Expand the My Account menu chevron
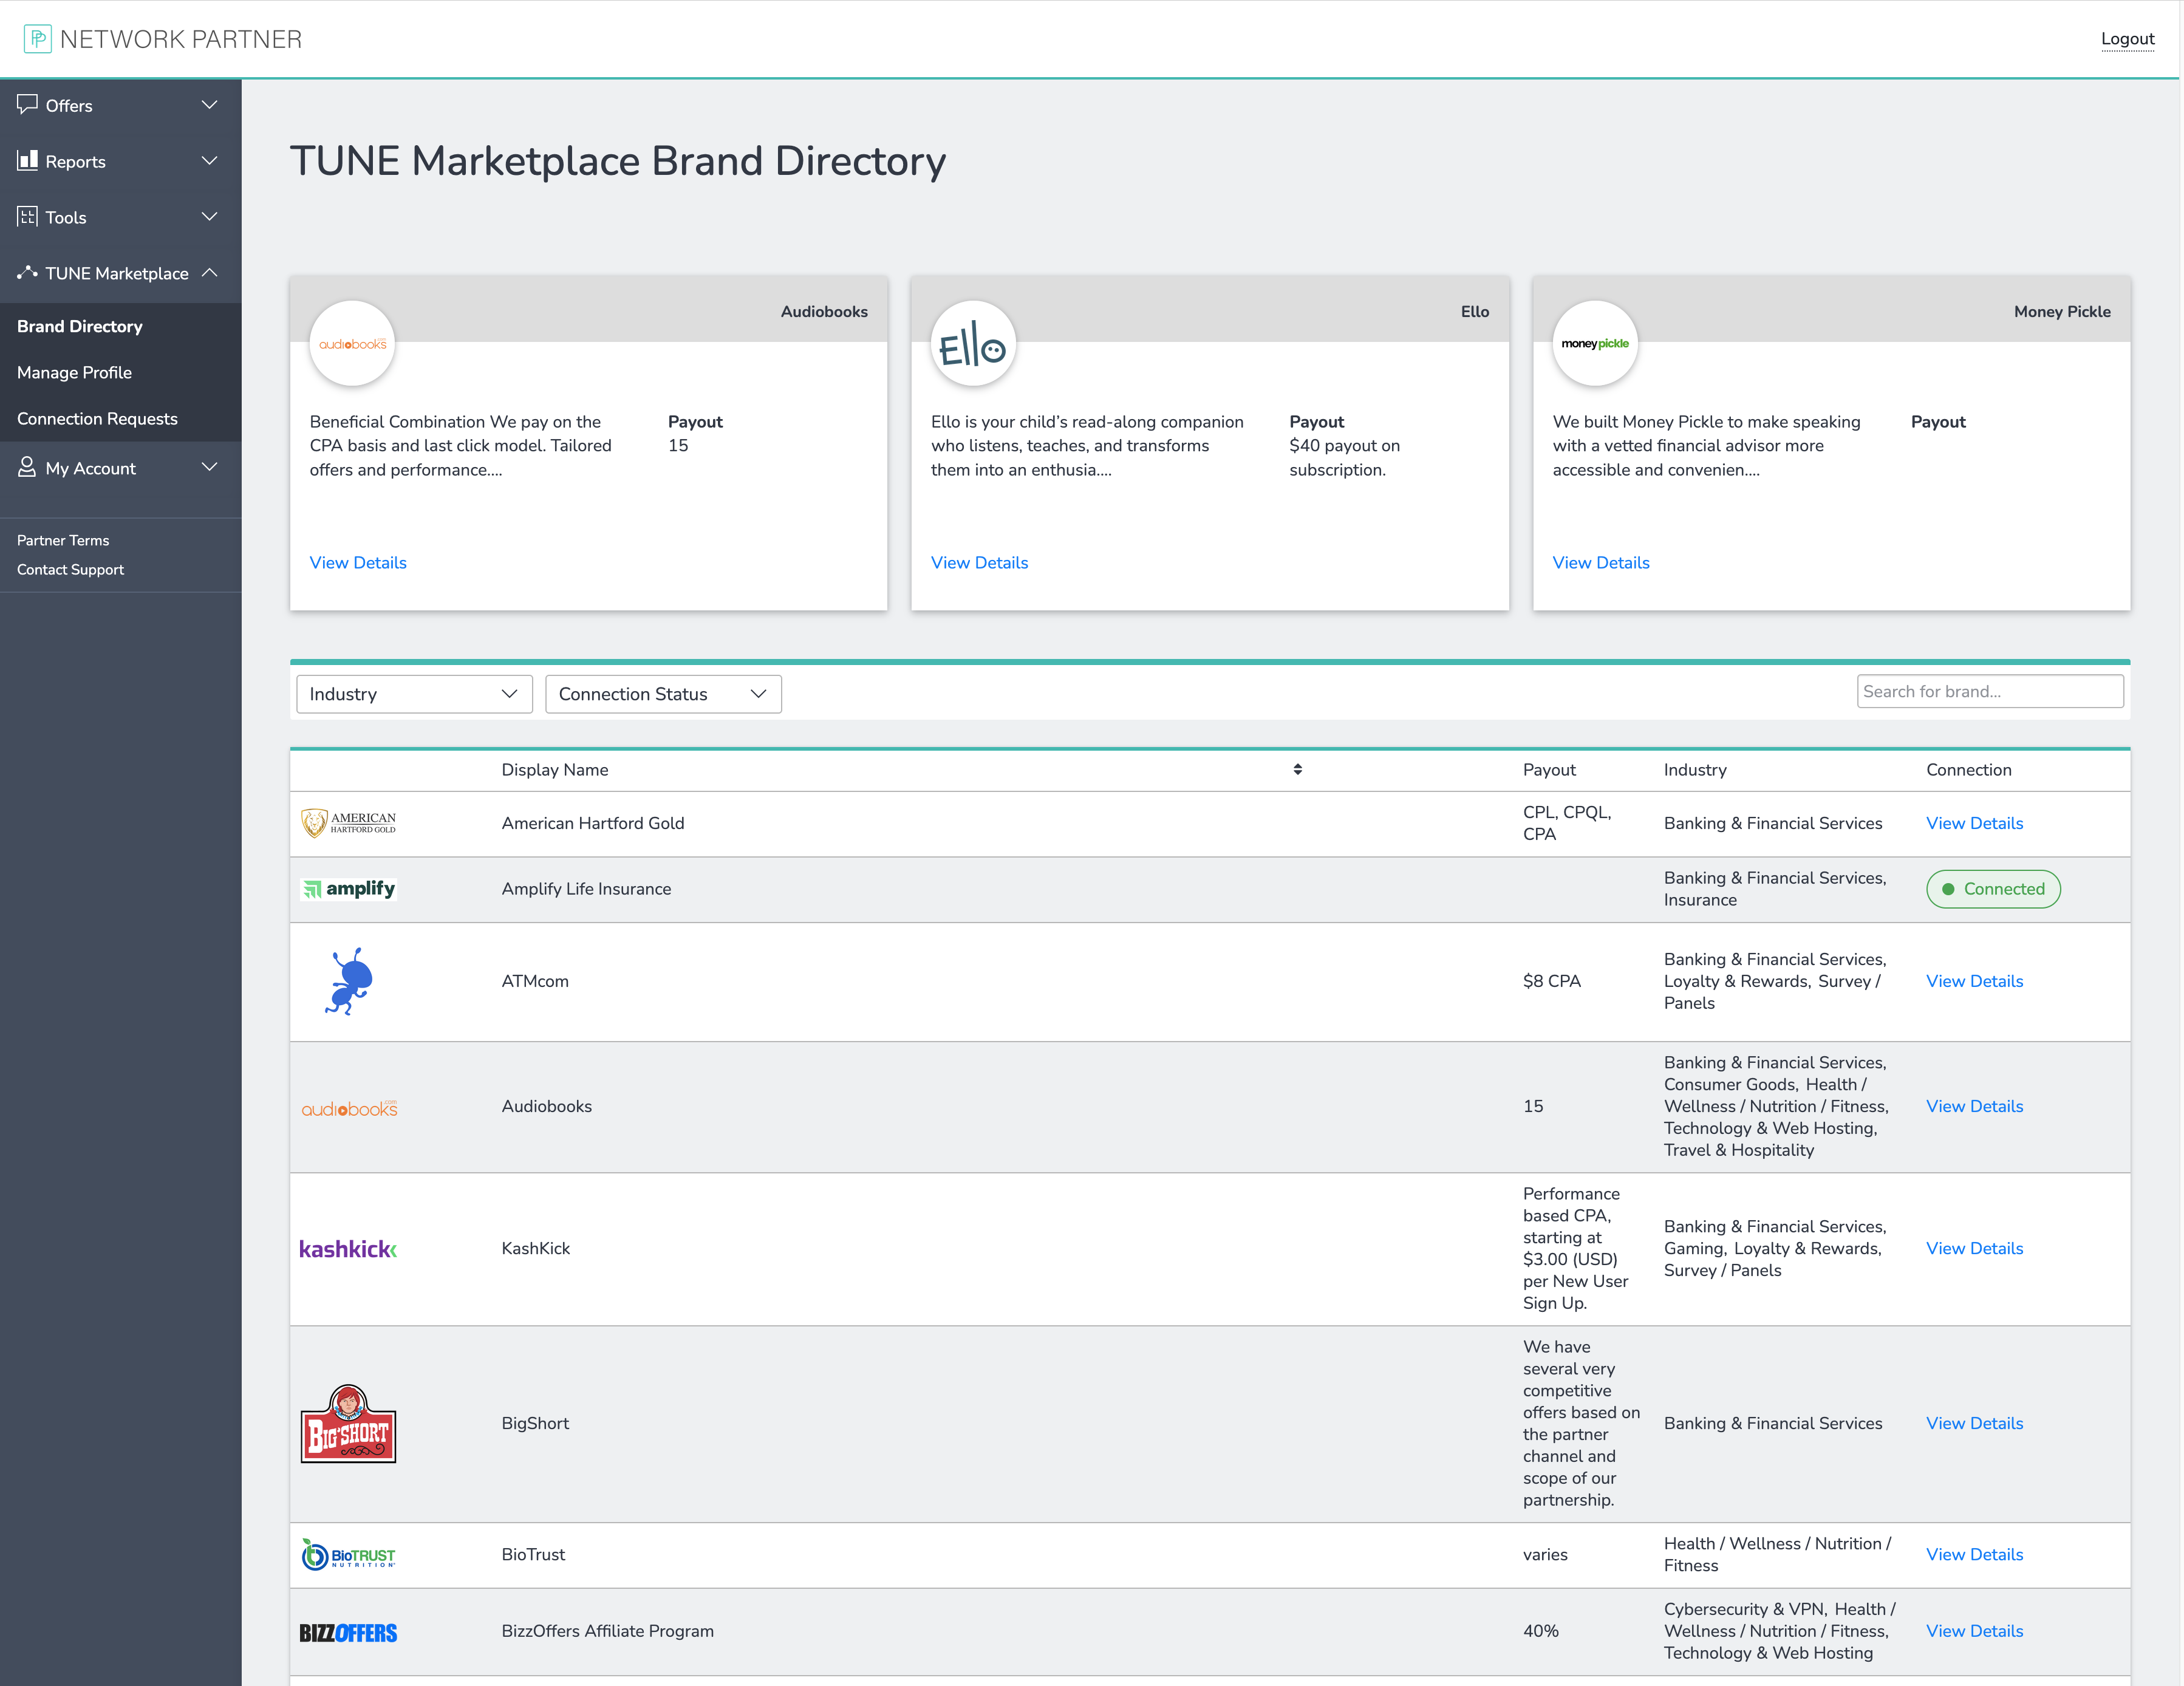The width and height of the screenshot is (2184, 1686). pyautogui.click(x=209, y=467)
